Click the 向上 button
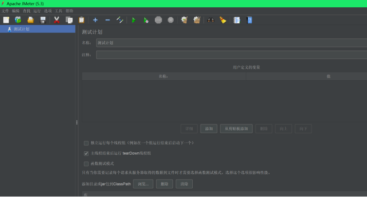Viewport: 367px width, 197px height. [283, 129]
